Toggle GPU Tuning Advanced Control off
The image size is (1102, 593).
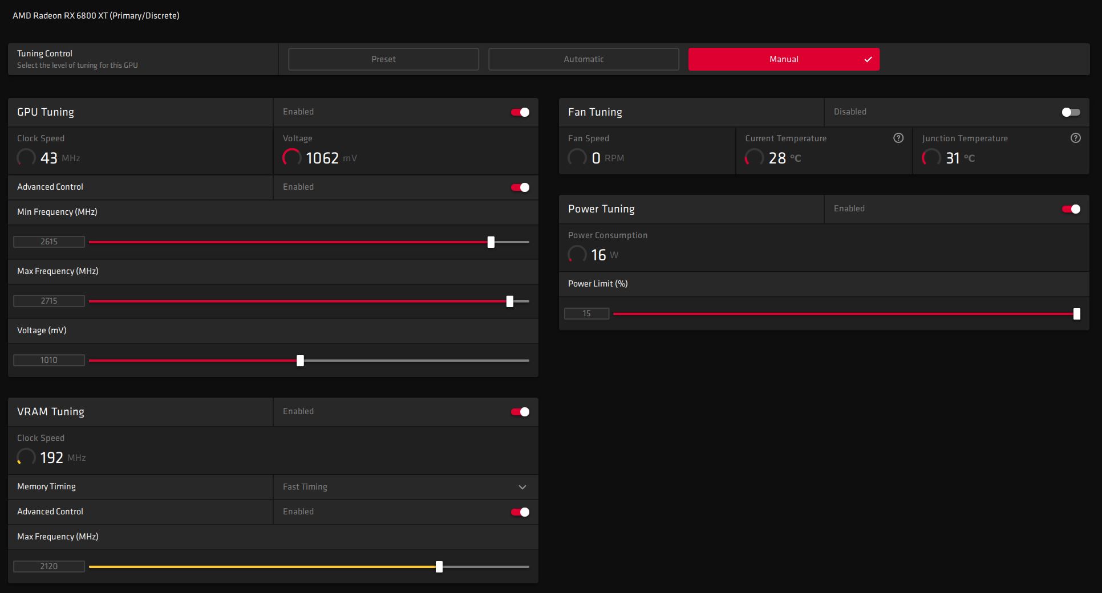520,187
